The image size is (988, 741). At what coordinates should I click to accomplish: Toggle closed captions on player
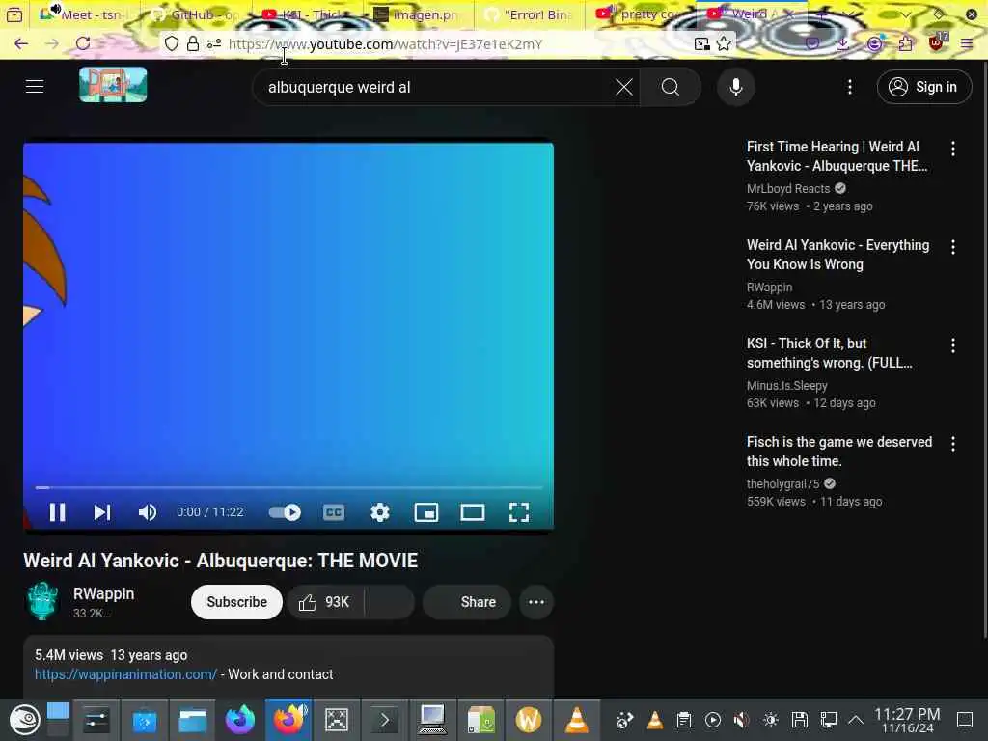click(x=333, y=512)
